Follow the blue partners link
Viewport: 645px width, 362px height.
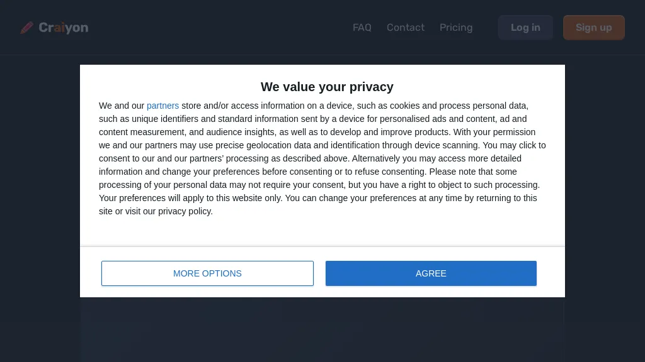(163, 106)
